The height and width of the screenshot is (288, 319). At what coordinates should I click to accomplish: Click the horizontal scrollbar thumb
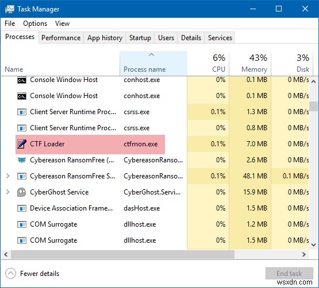coord(122,254)
